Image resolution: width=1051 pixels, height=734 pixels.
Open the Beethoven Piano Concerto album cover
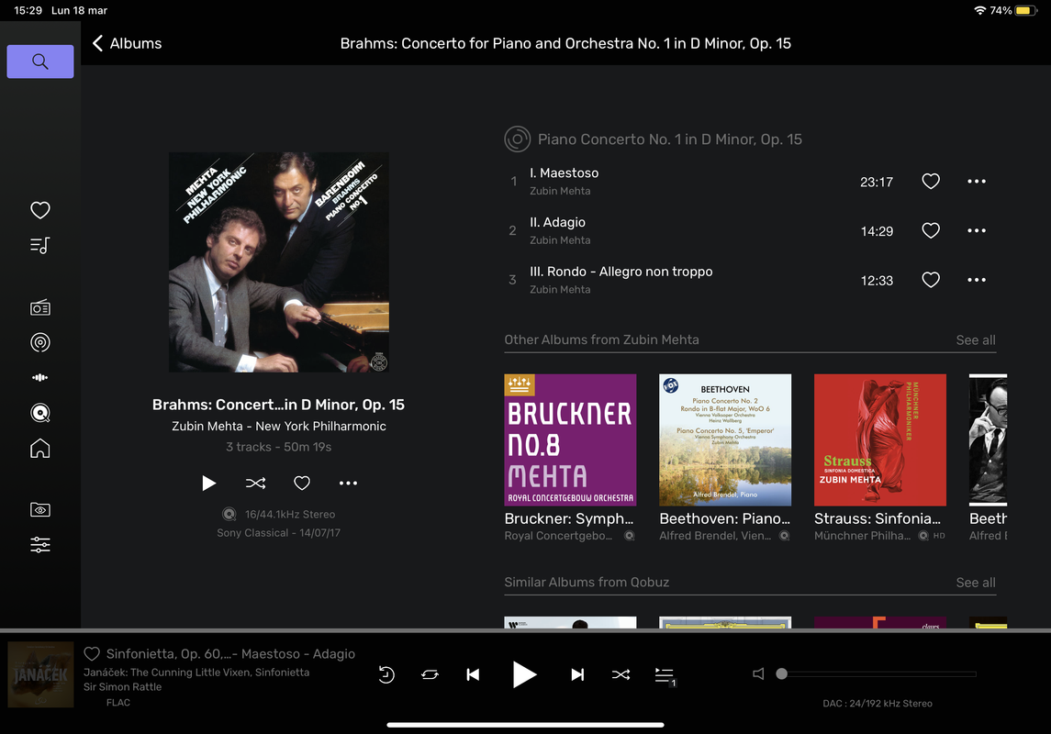point(724,440)
